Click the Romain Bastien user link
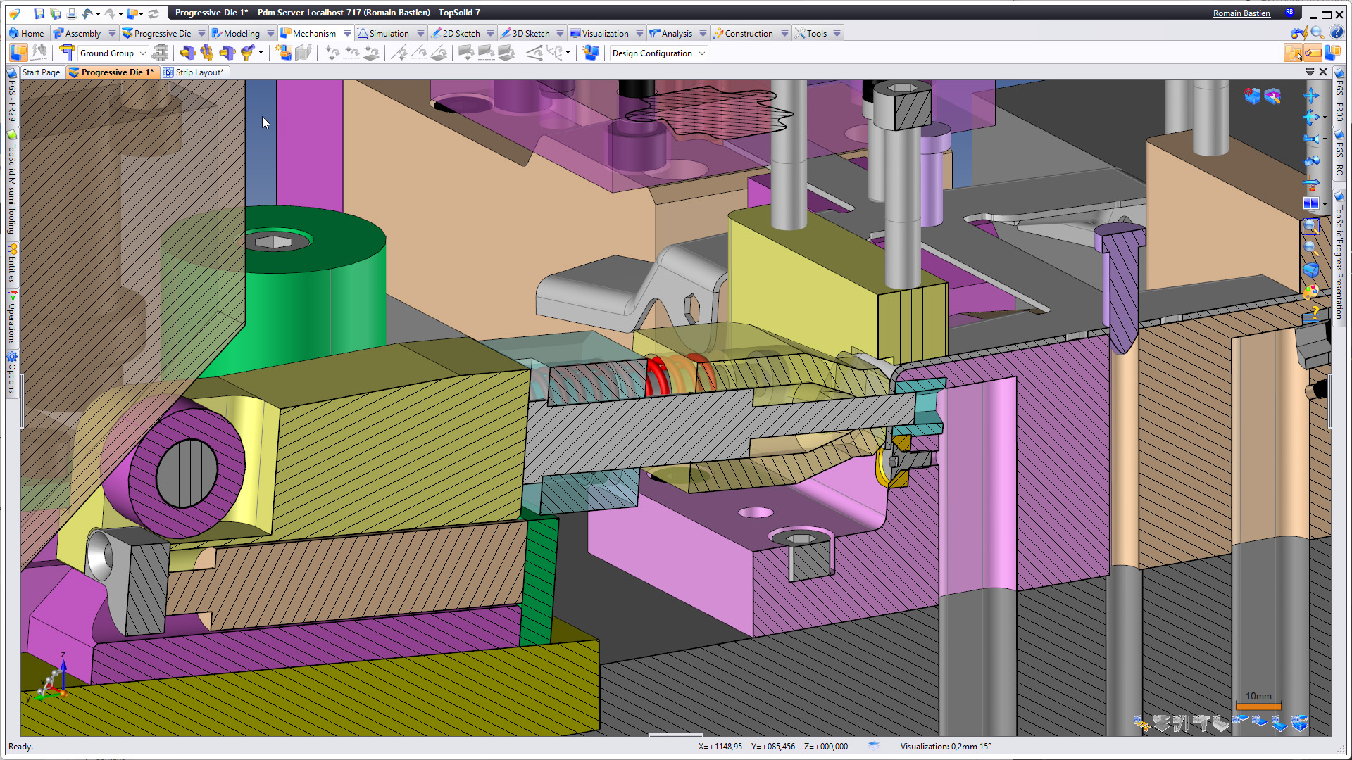This screenshot has height=760, width=1352. [1241, 13]
